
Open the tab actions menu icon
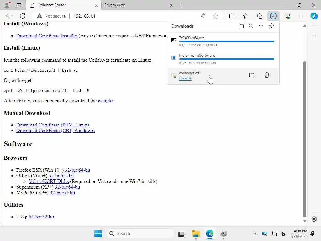[19, 5]
